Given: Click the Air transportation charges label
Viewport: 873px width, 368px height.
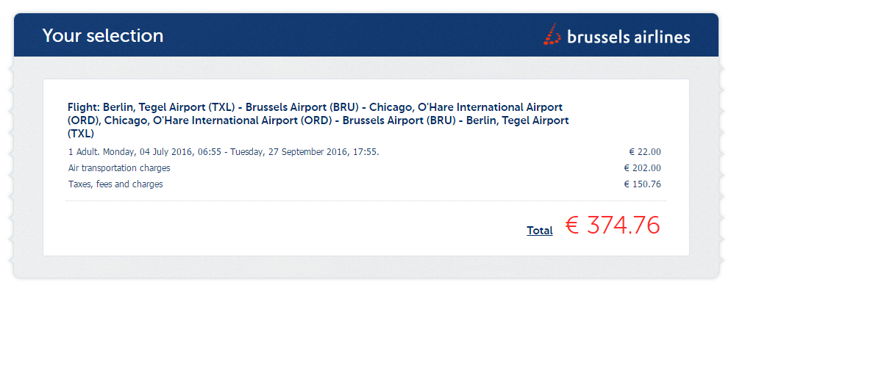Looking at the screenshot, I should pyautogui.click(x=119, y=168).
